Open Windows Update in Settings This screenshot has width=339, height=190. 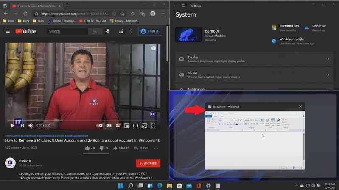tap(293, 41)
